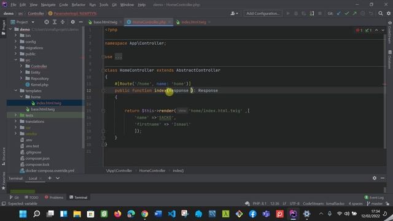The image size is (393, 221).
Task: Collapse the templates folder
Action: (x=16, y=91)
